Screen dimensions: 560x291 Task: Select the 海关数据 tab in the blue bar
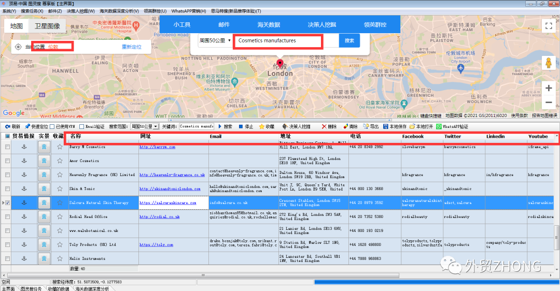269,25
